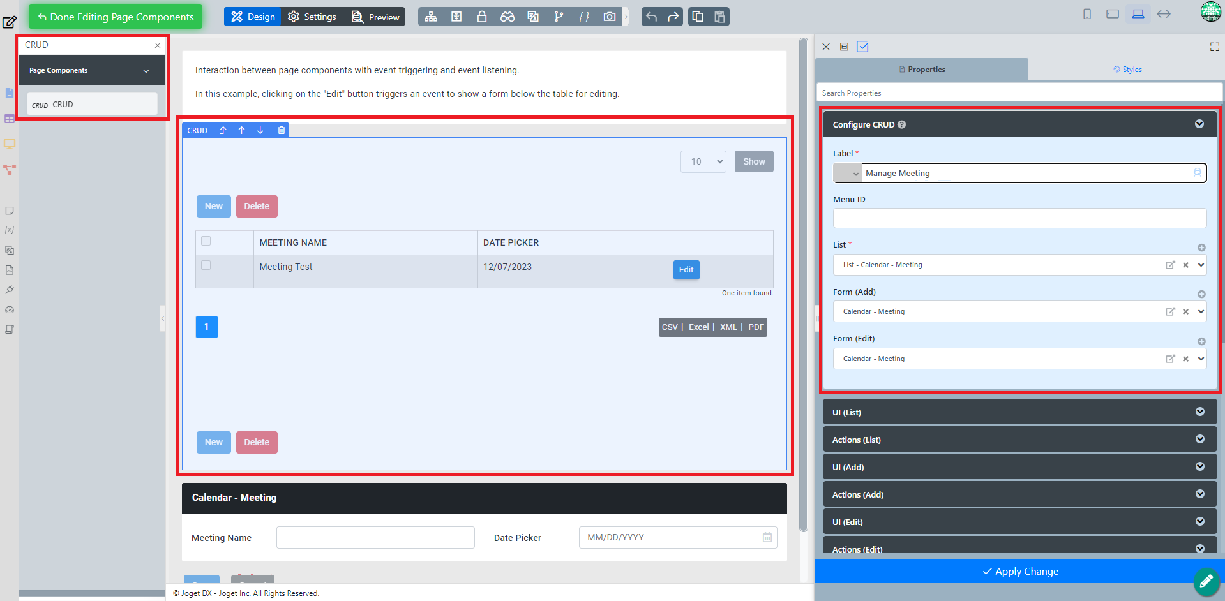Tick the Meeting Test row checkbox

pyautogui.click(x=206, y=265)
